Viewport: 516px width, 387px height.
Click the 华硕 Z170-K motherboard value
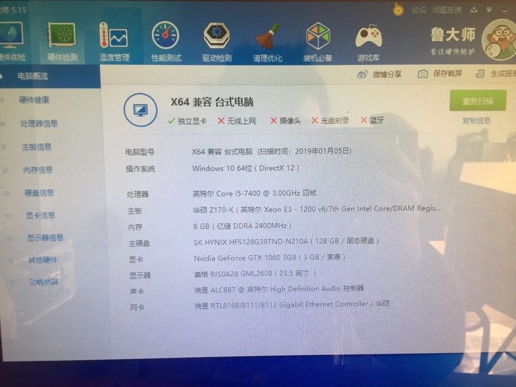click(x=316, y=209)
